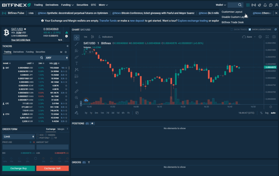Image resolution: width=279 pixels, height=176 pixels.
Task: Open the ANY currency filter dropdown
Action: [x=56, y=58]
